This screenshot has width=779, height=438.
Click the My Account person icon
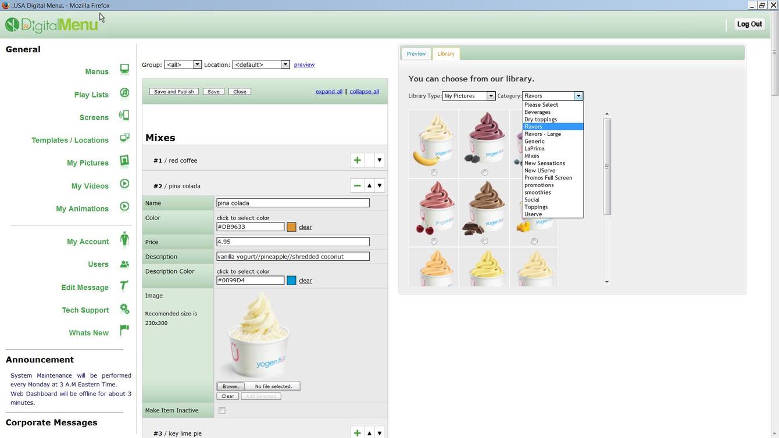(x=124, y=239)
